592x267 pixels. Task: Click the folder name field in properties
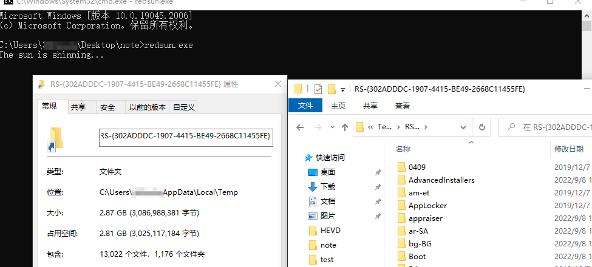(x=186, y=138)
